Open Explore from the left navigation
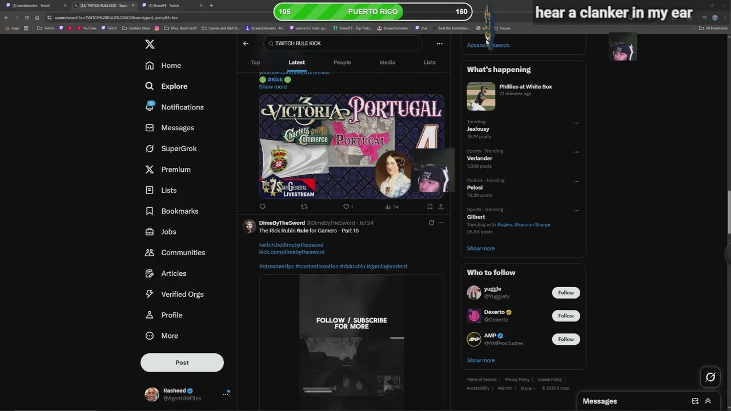The width and height of the screenshot is (731, 411). point(166,86)
